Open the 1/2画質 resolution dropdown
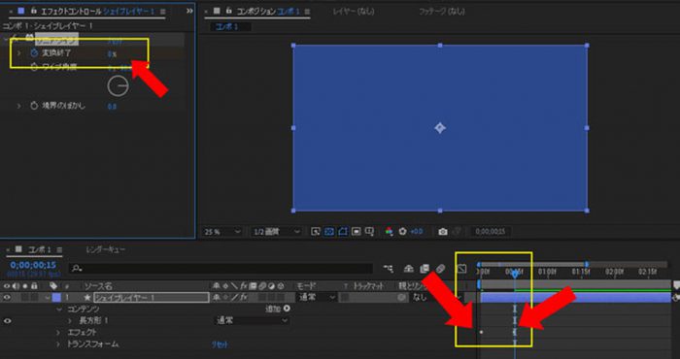680x359 pixels. (276, 232)
